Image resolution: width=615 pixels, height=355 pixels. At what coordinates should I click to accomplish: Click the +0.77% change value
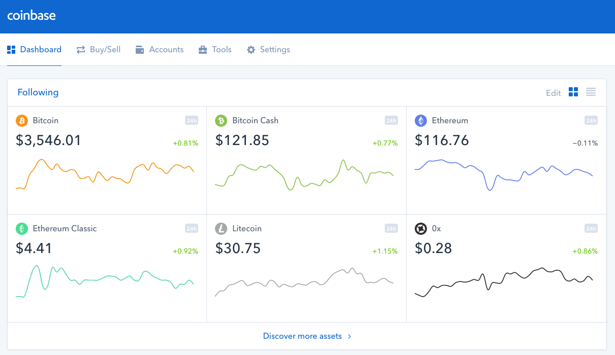click(385, 144)
